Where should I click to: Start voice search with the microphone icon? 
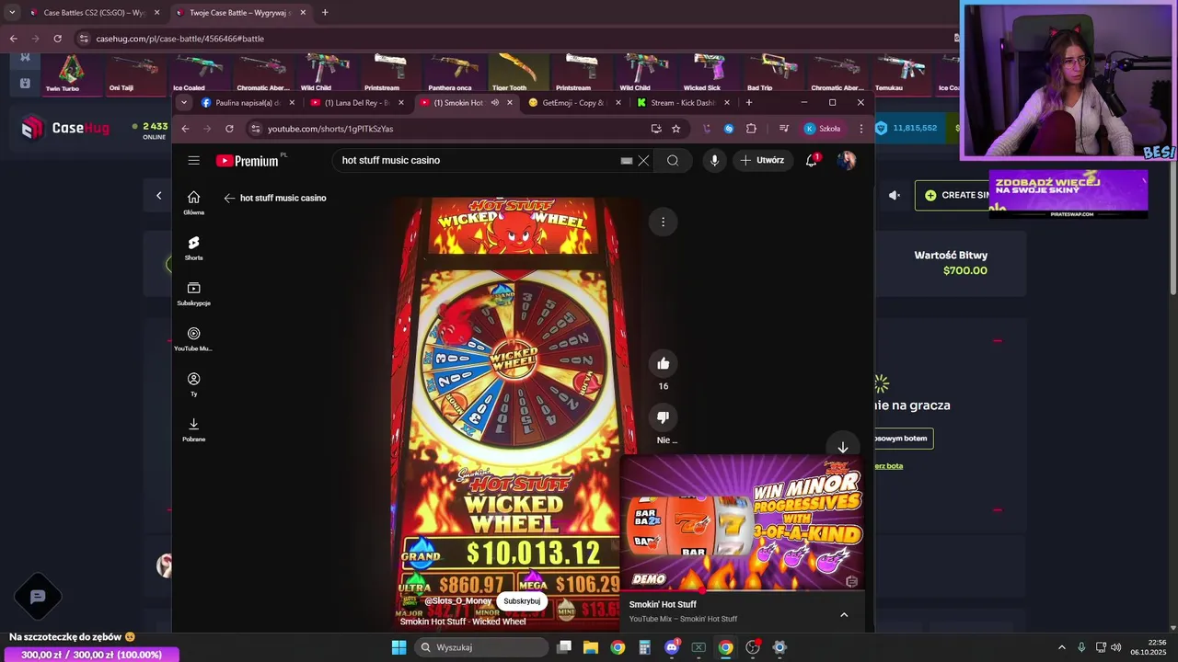(x=714, y=160)
